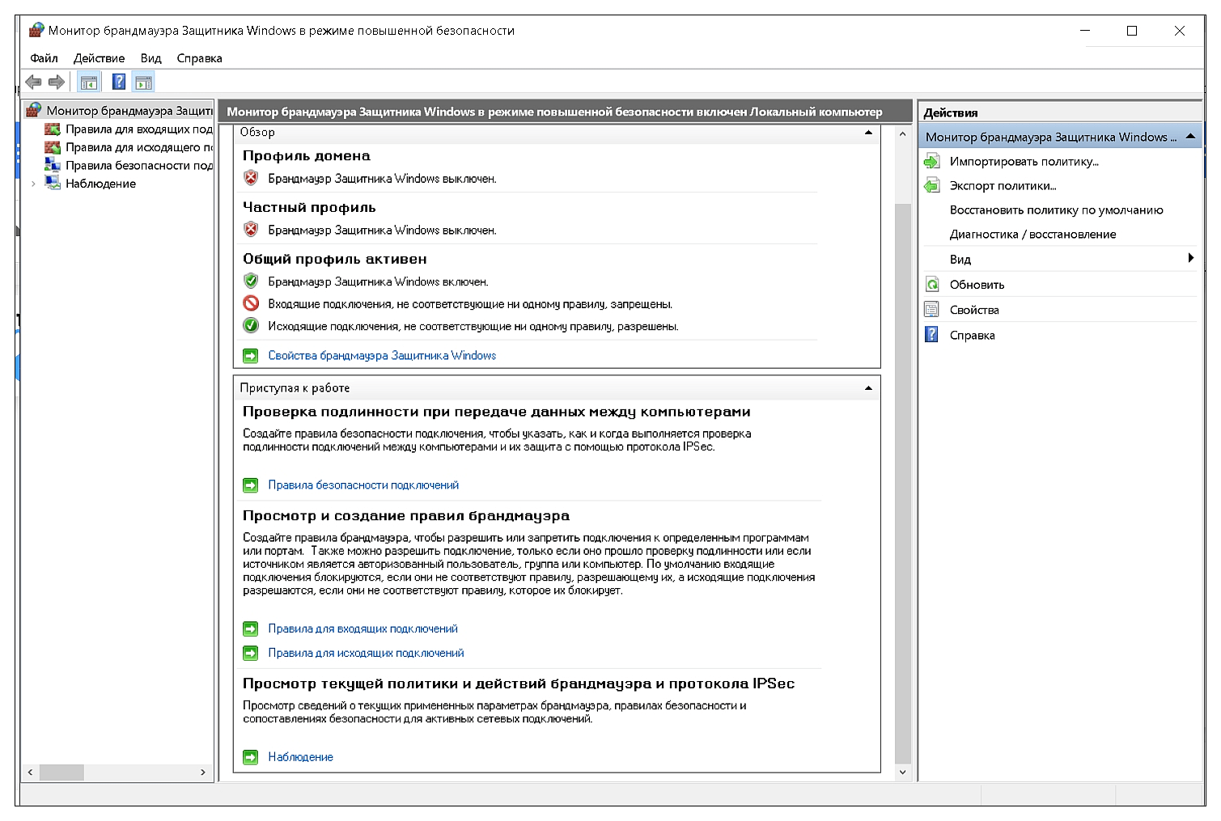Collapse the Actions pane group header arrow
This screenshot has height=821, width=1221.
point(1190,137)
